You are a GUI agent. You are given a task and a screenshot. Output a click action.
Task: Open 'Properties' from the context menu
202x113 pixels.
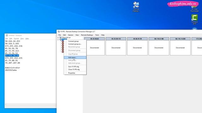click(75, 73)
